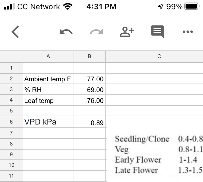Select the Leaf temp value 76.00
Viewport: 203px width, 182px height.
coord(89,100)
